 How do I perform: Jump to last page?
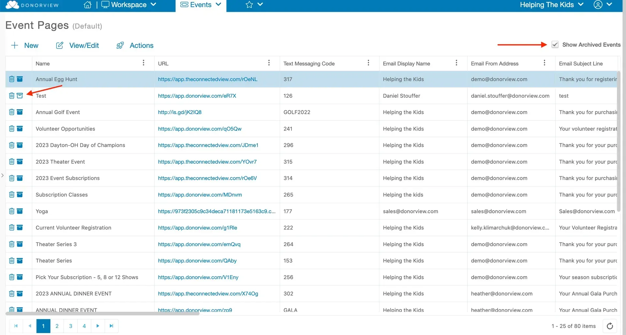click(x=112, y=326)
